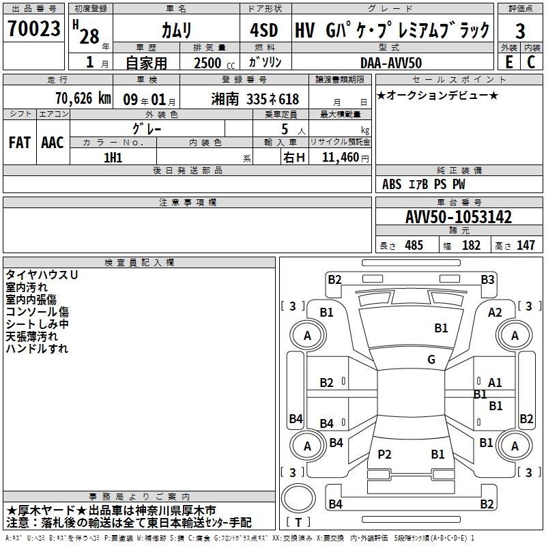Select the P2 paint mark on the diagram

coord(384,454)
